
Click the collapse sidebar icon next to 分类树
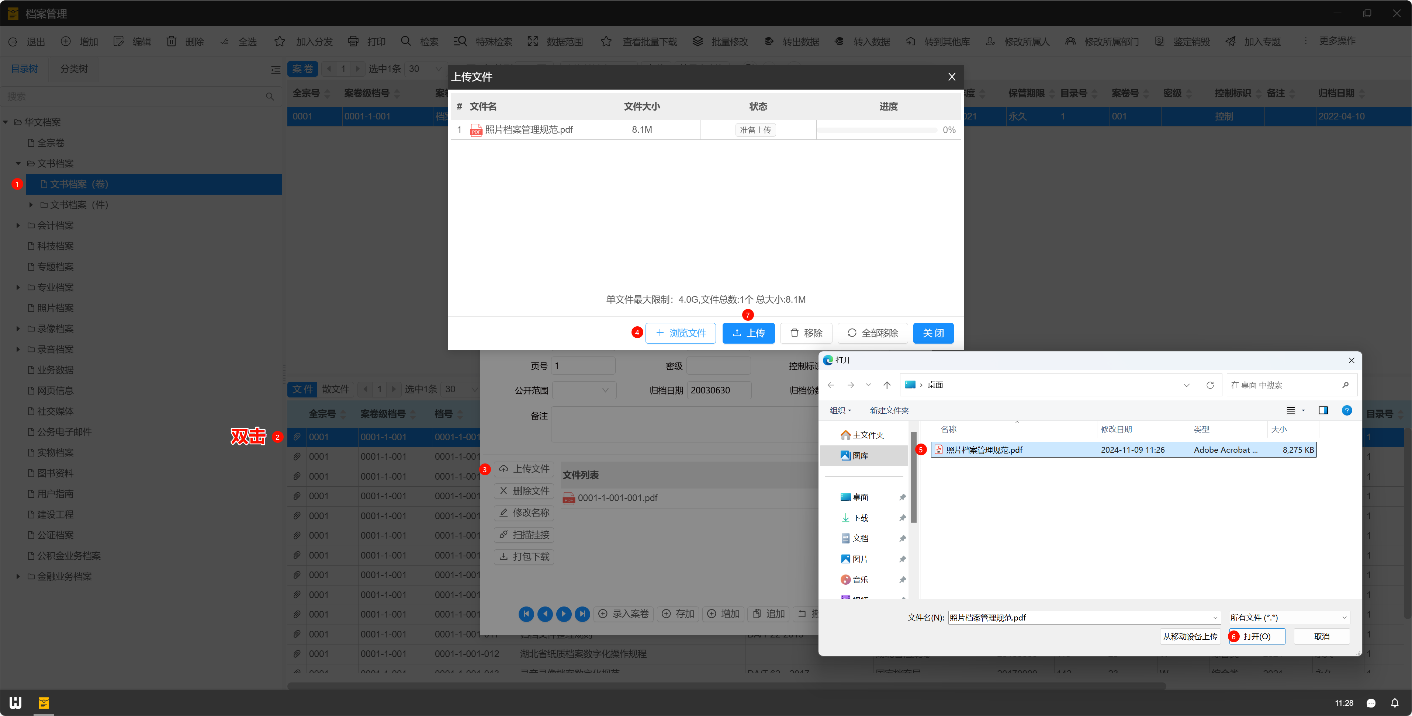[276, 70]
